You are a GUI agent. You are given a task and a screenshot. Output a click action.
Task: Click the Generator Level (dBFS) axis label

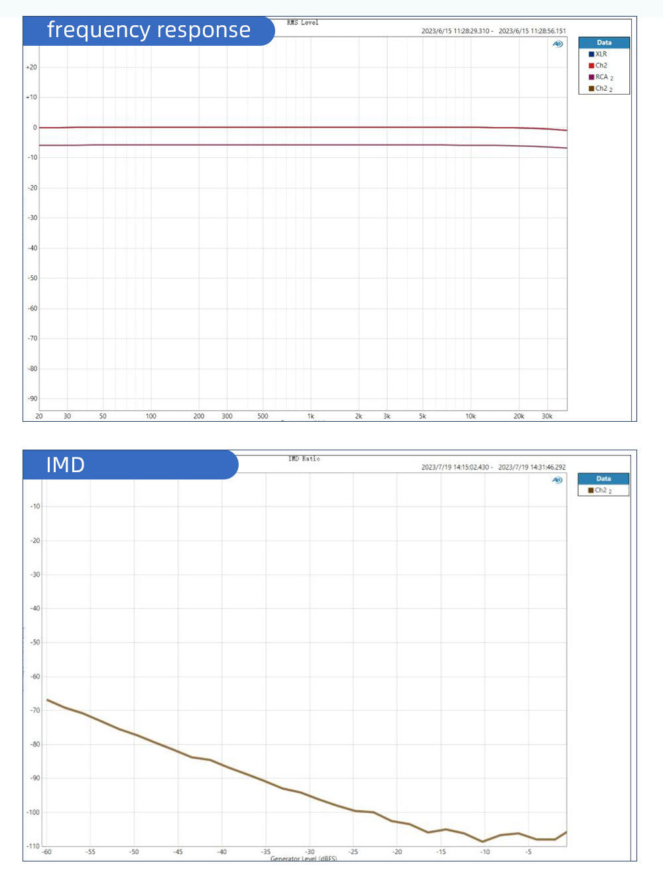coord(304,859)
